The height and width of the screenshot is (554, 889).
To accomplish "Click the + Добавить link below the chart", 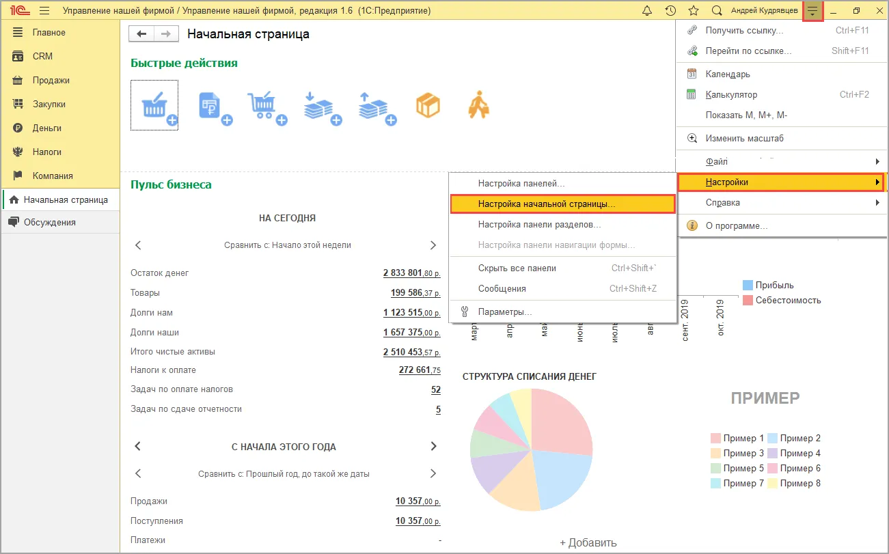I will [x=588, y=543].
